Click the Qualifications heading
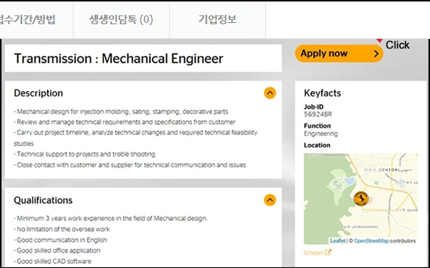The width and height of the screenshot is (430, 268). 43,200
